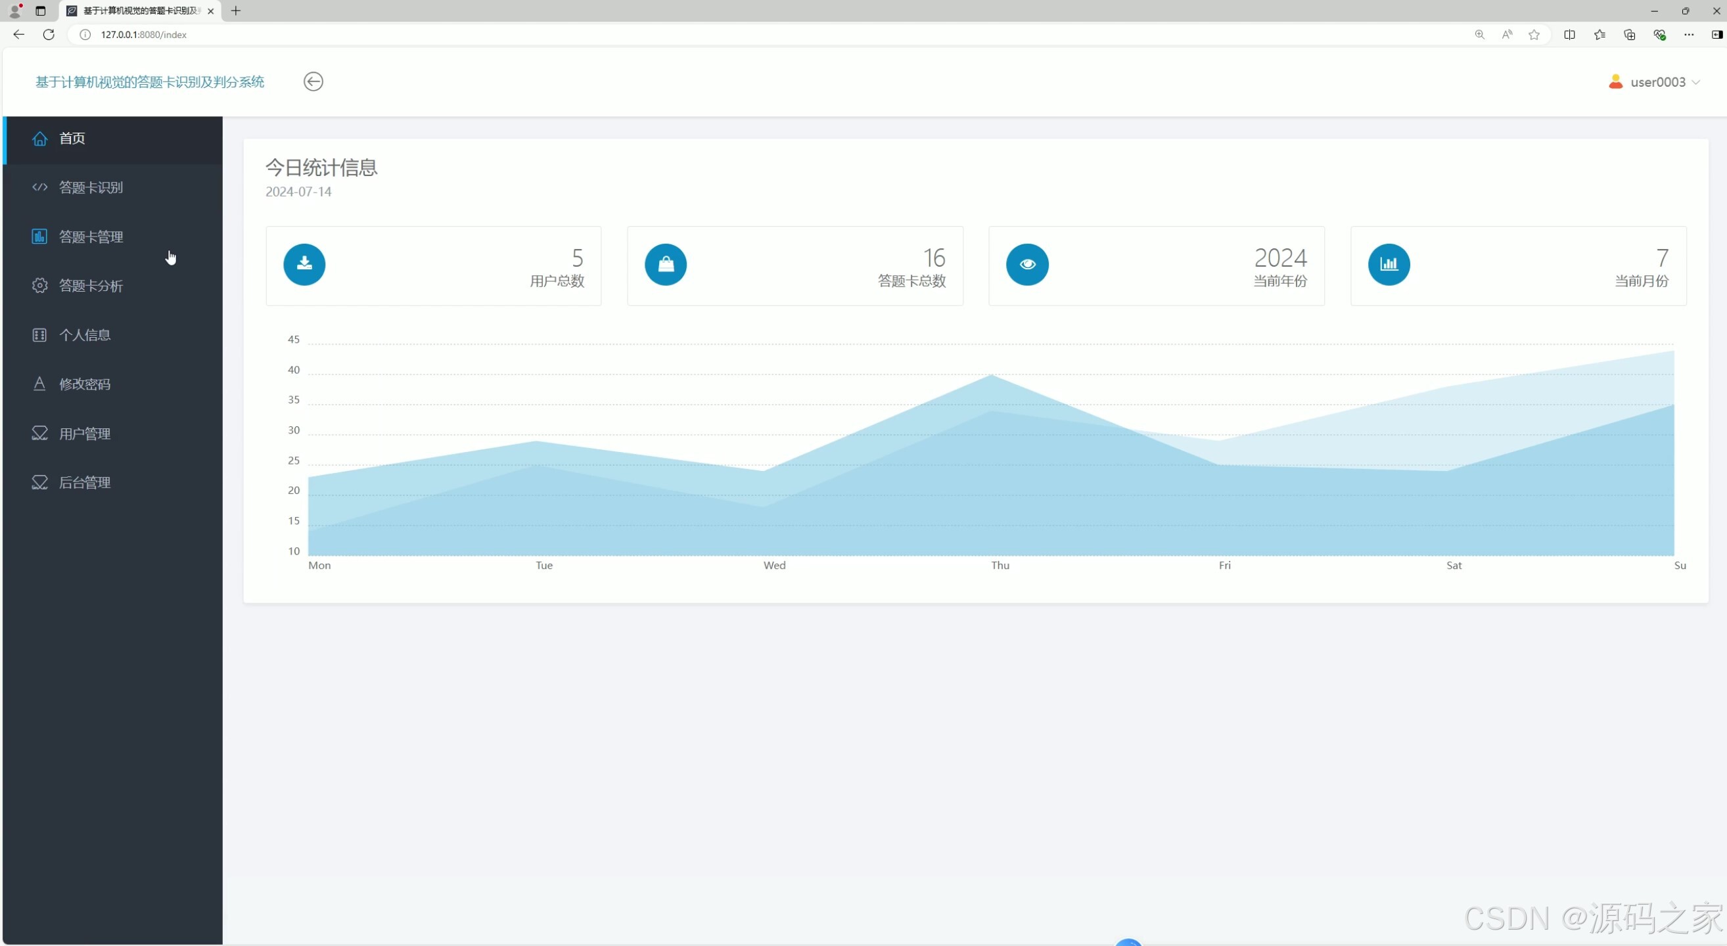Viewport: 1727px width, 946px height.
Task: Click the current year eye icon
Action: point(1027,265)
